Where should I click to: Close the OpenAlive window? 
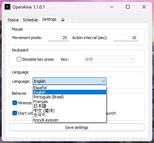pos(144,7)
